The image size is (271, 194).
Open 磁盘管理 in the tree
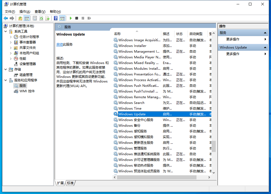click(26, 75)
